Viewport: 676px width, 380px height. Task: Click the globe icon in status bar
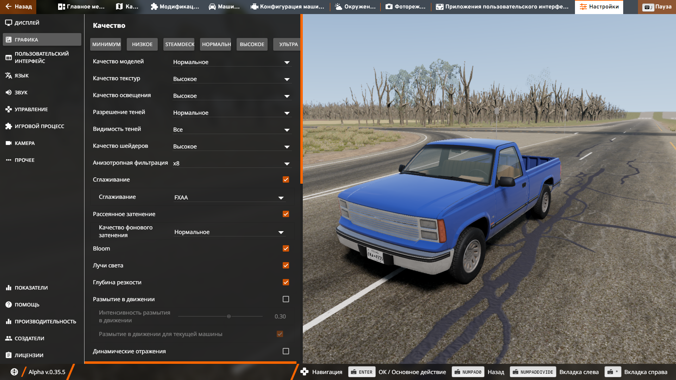(x=14, y=372)
